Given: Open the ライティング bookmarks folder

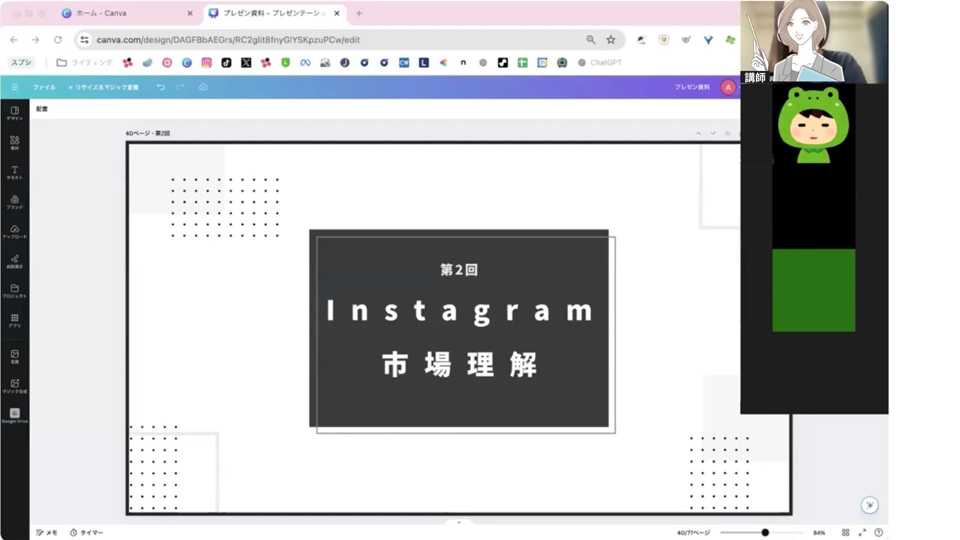Looking at the screenshot, I should click(84, 62).
